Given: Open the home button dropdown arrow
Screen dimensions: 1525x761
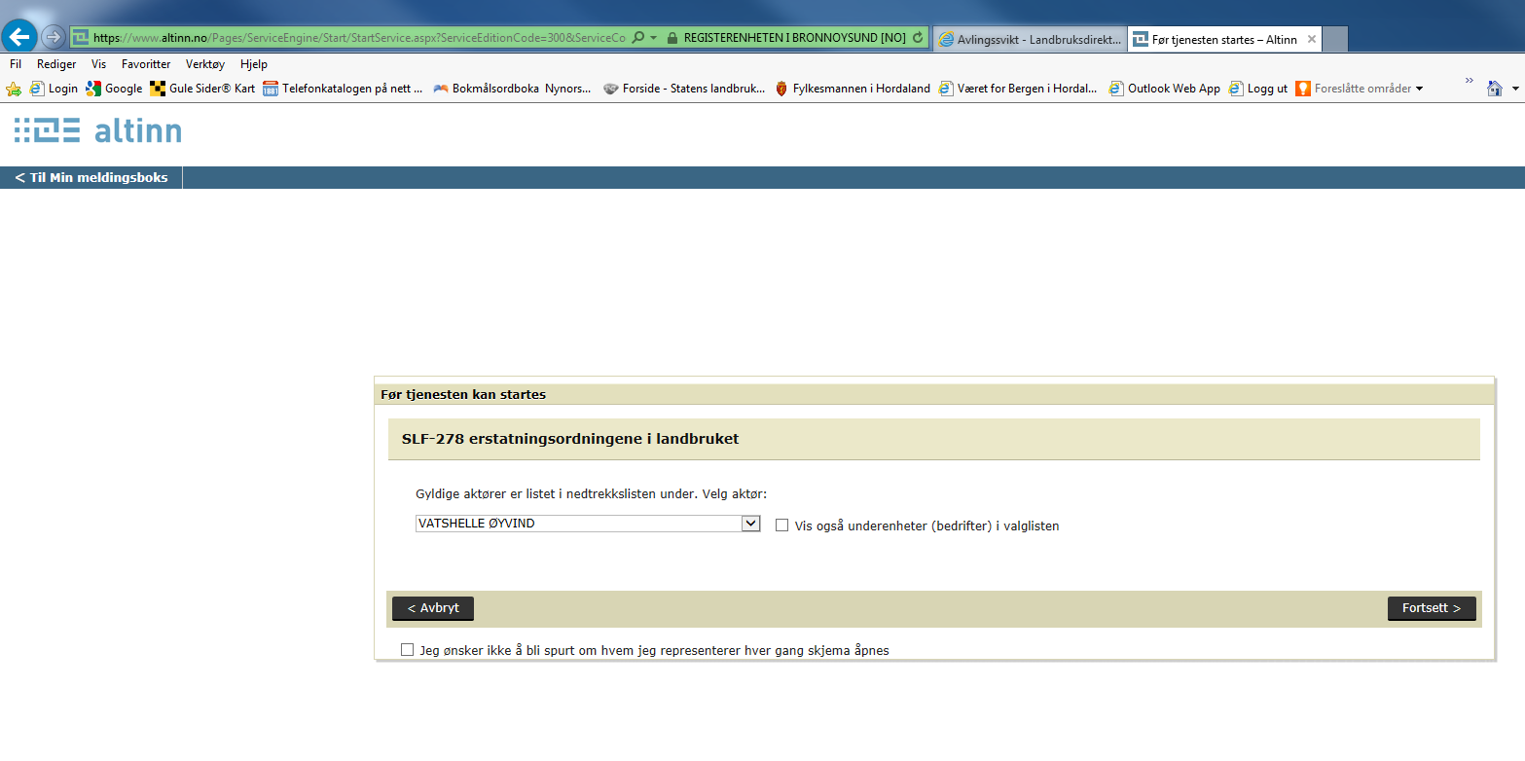Looking at the screenshot, I should click(x=1514, y=89).
